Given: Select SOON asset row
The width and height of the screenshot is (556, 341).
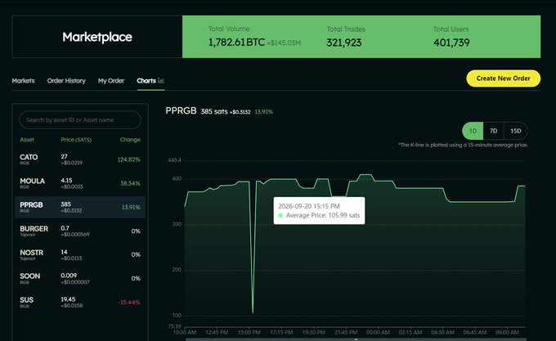Looking at the screenshot, I should [x=80, y=278].
